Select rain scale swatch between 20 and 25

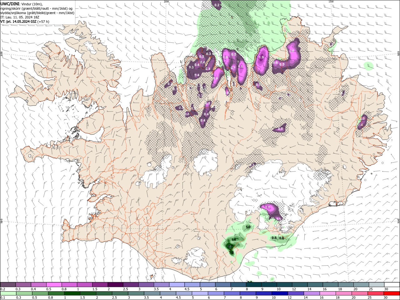click(x=360, y=293)
